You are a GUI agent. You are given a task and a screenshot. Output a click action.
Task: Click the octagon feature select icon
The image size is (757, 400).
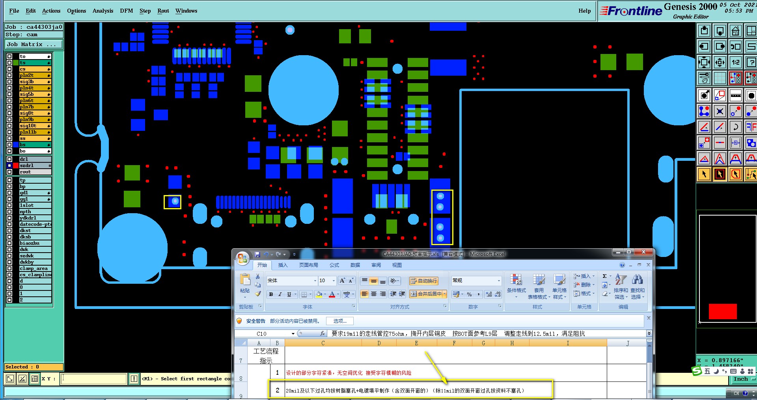(751, 95)
